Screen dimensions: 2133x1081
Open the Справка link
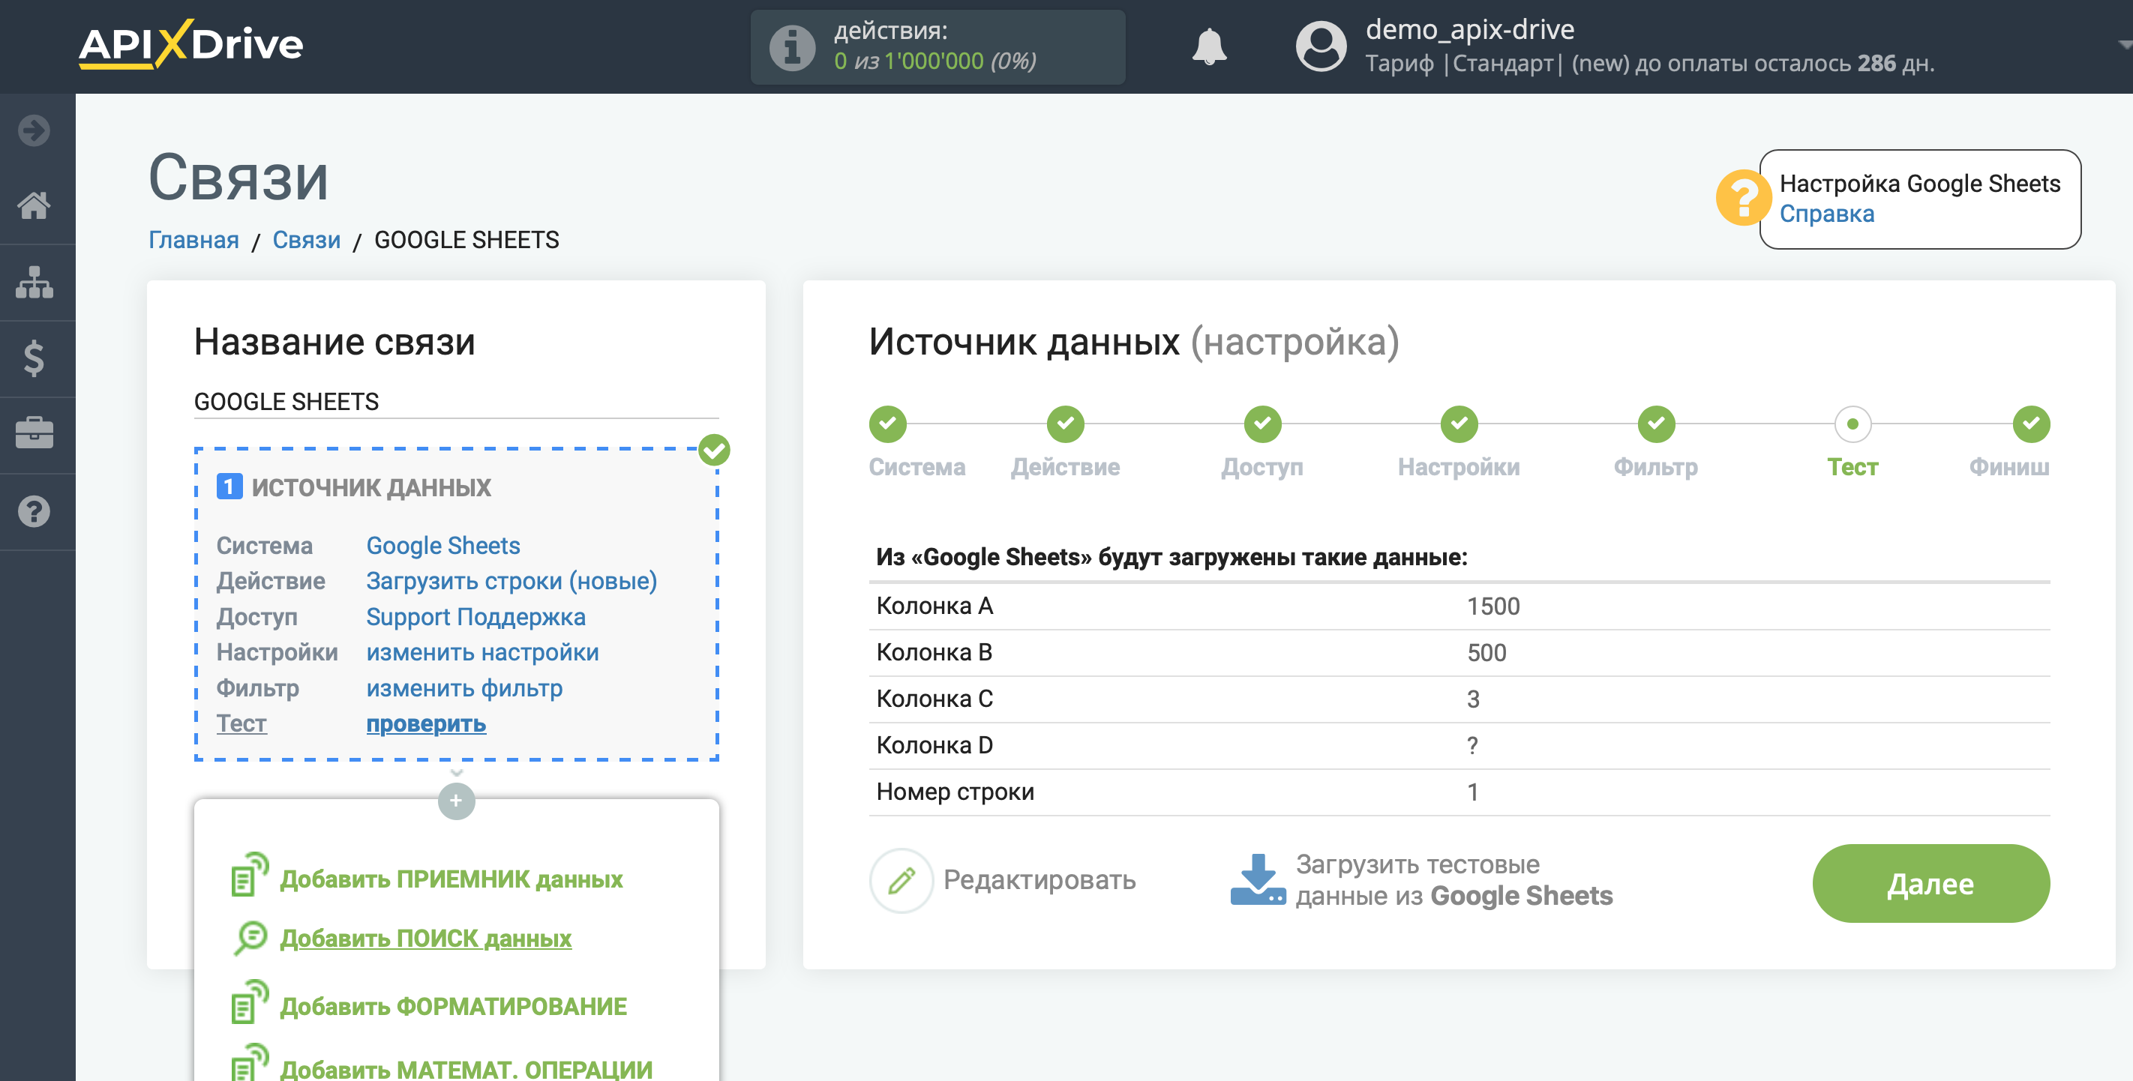(1827, 214)
